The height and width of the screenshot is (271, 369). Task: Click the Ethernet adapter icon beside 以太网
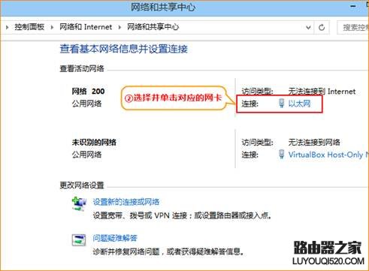click(282, 103)
